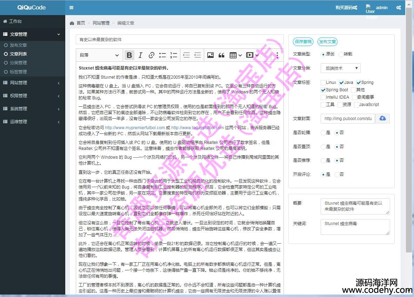Select 转载 article type

(x=341, y=54)
